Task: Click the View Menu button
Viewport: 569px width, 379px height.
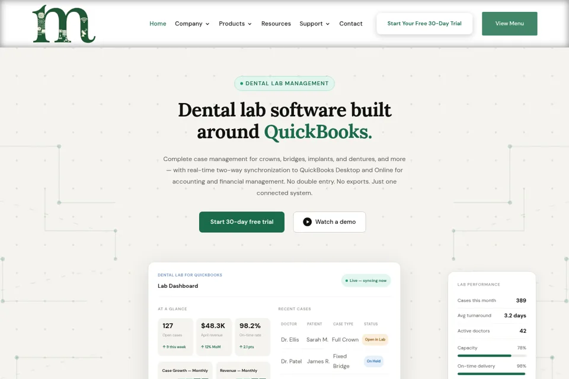Action: (x=510, y=24)
